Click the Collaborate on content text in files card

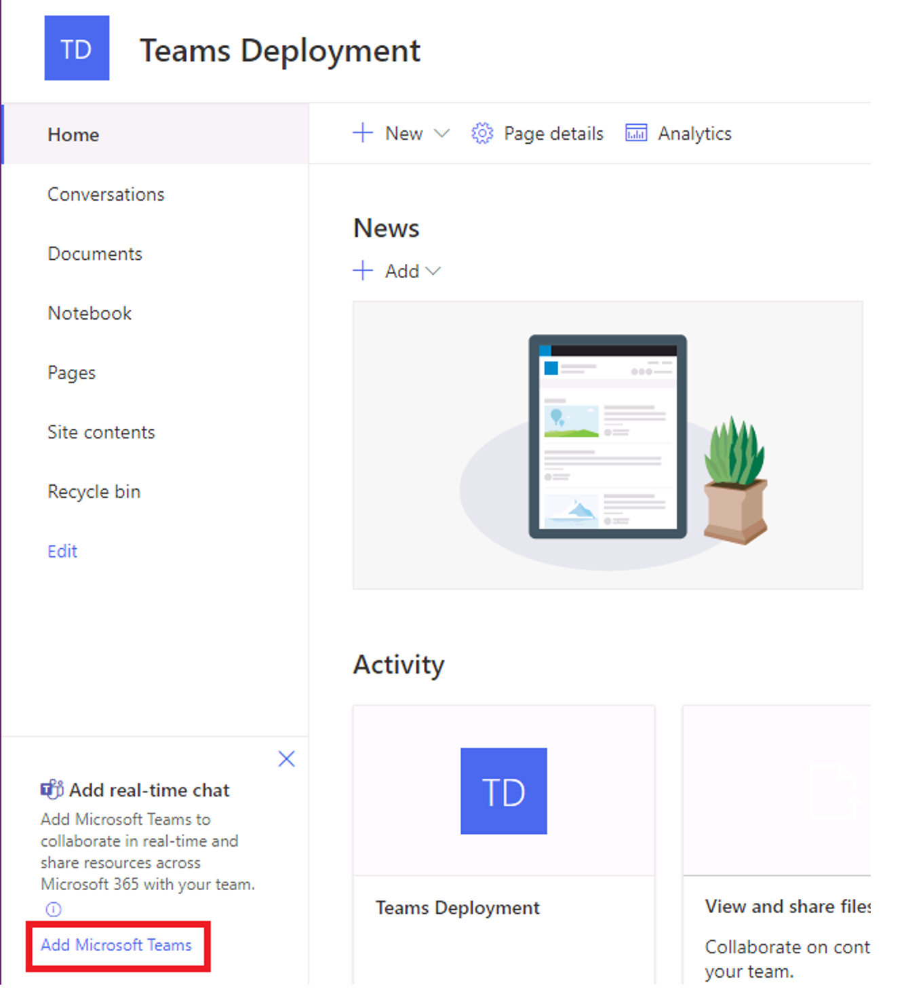787,959
